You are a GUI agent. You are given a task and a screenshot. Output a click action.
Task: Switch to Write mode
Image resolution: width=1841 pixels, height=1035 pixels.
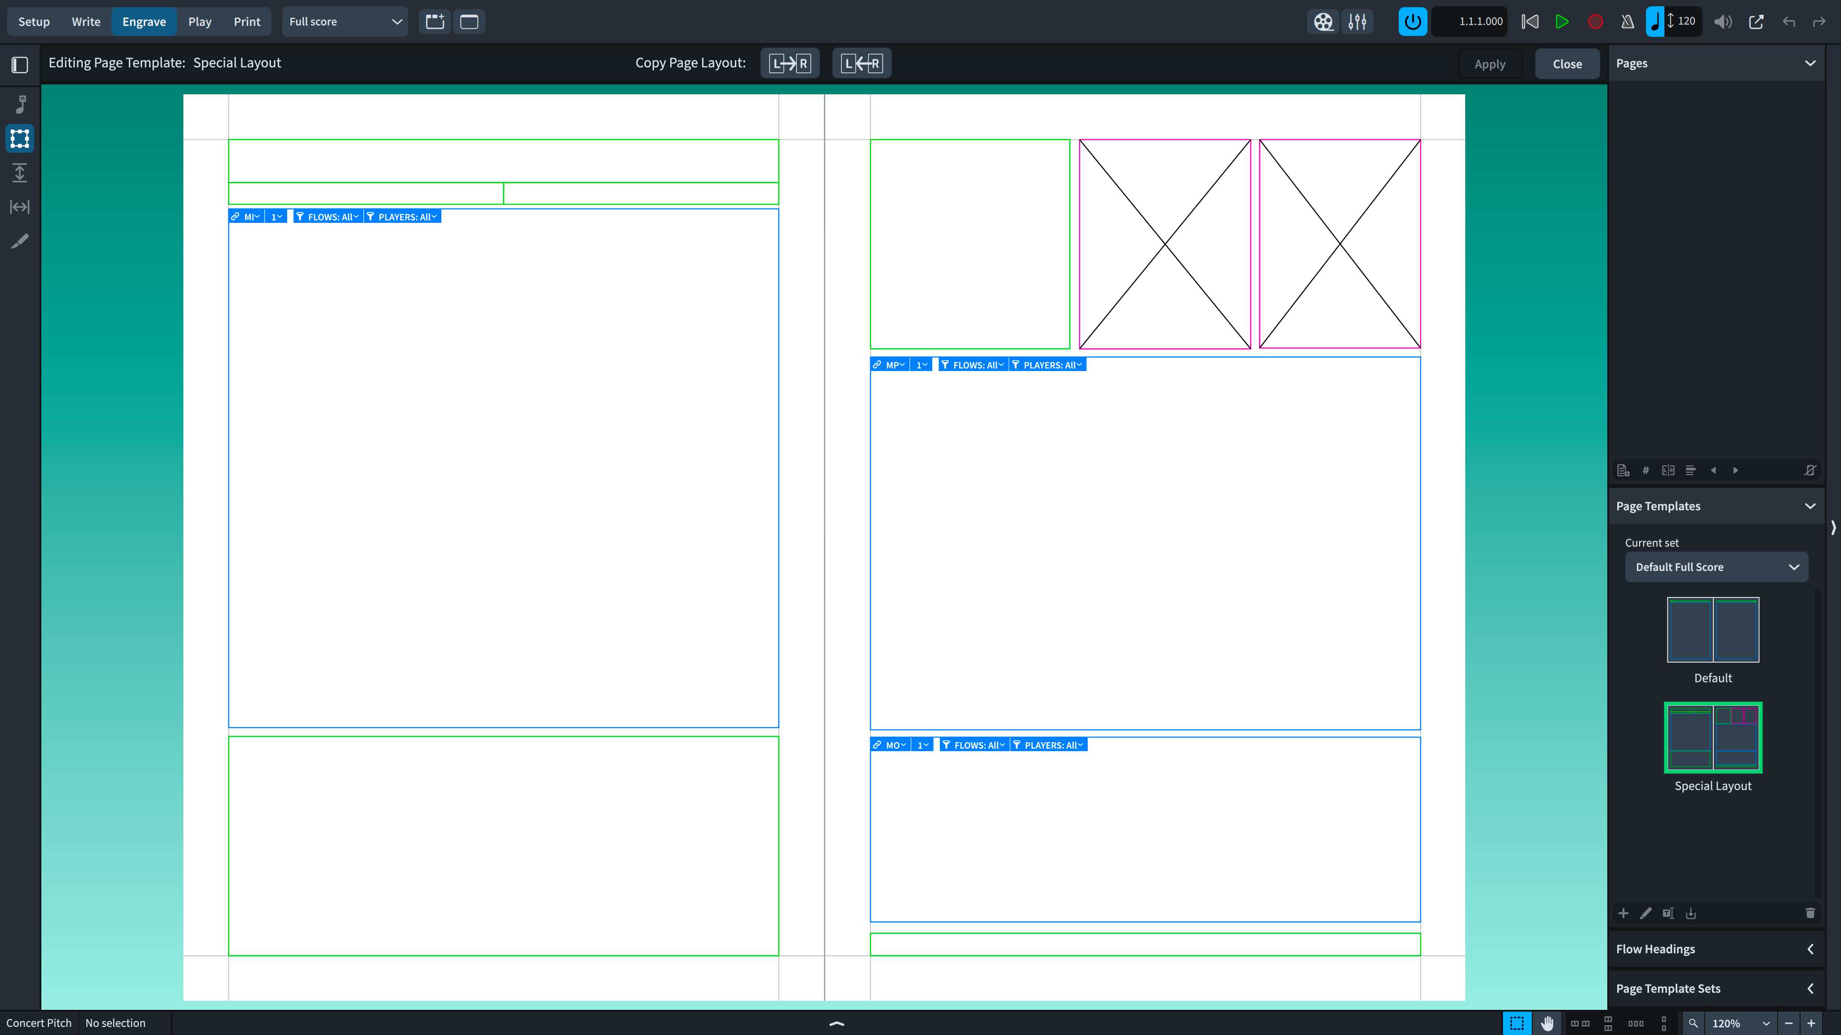[x=86, y=22]
